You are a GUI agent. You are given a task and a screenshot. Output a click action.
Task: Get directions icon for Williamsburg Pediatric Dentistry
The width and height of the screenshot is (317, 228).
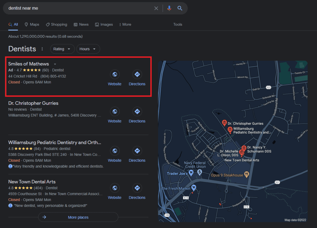tap(137, 151)
